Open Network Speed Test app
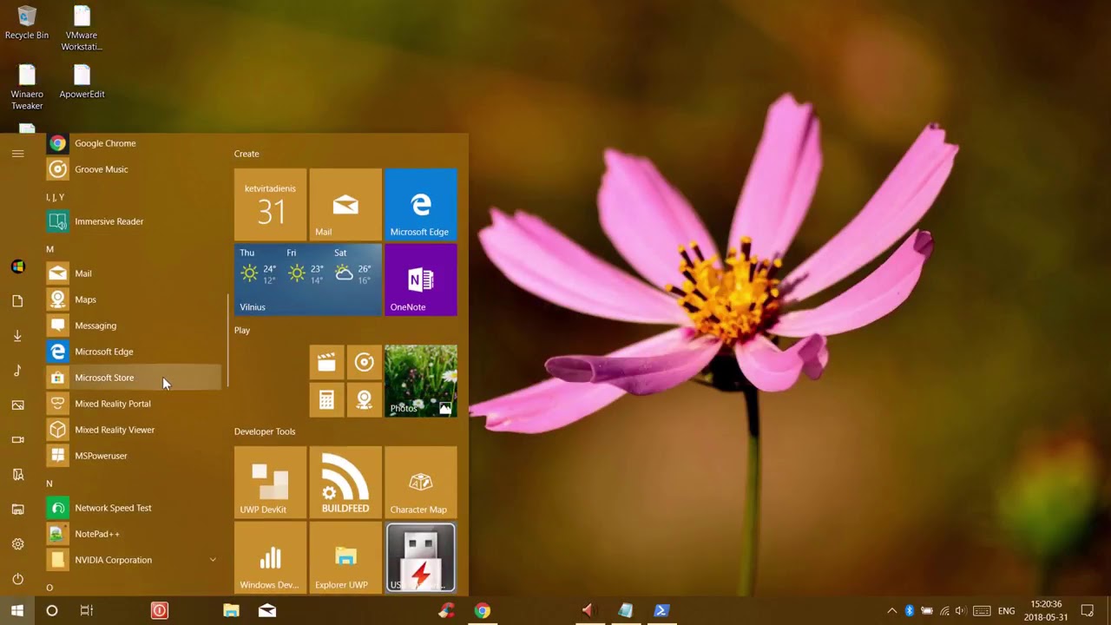The image size is (1111, 625). (135, 508)
